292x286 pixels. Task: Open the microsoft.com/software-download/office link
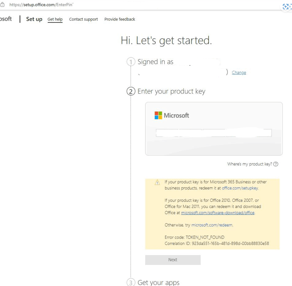pyautogui.click(x=218, y=213)
